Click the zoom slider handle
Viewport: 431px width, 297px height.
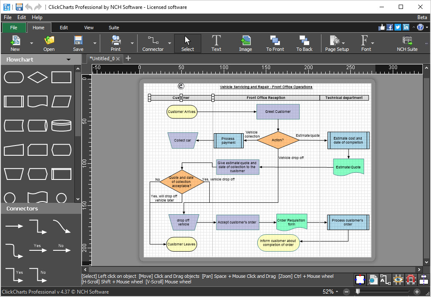pos(358,291)
